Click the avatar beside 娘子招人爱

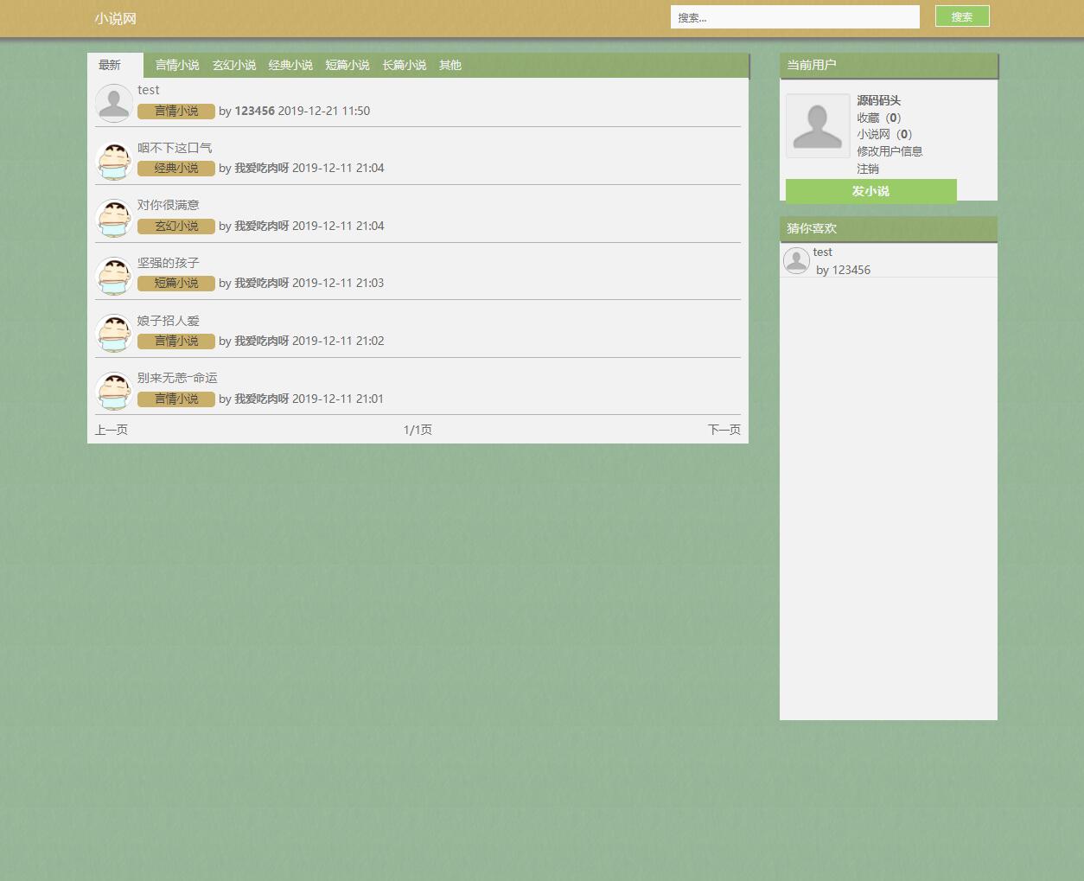114,333
